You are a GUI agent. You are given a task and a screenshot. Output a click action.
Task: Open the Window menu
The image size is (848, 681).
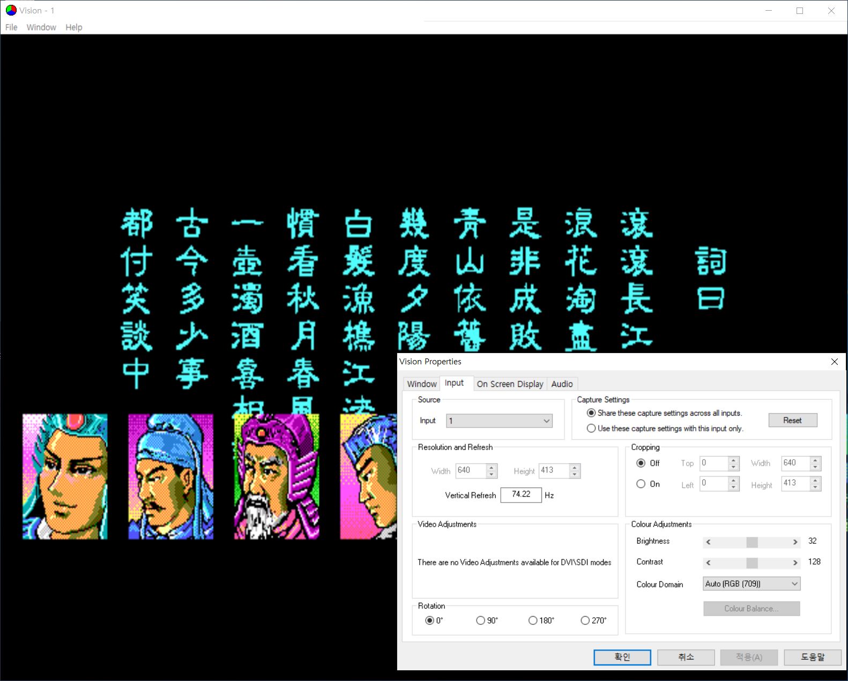pos(41,27)
